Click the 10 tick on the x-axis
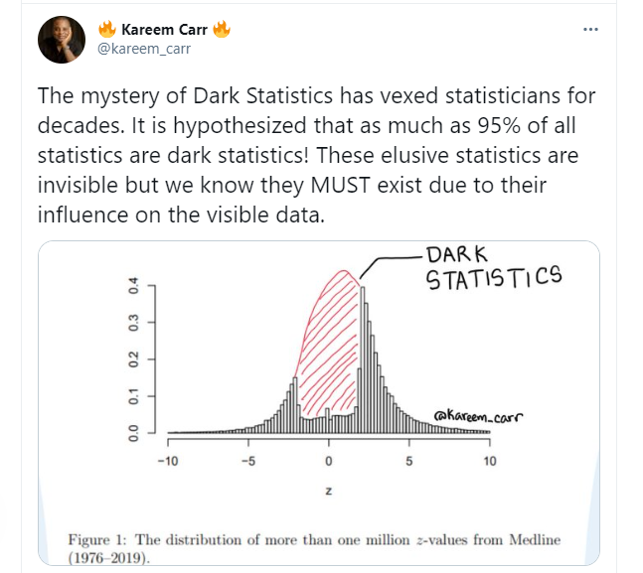 coord(489,461)
